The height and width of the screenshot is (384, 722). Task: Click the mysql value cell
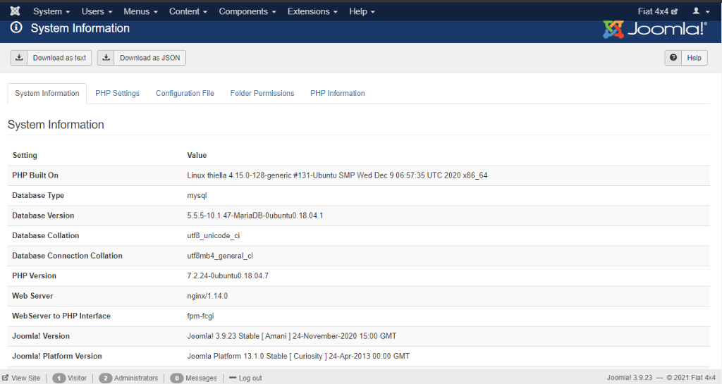(x=197, y=195)
